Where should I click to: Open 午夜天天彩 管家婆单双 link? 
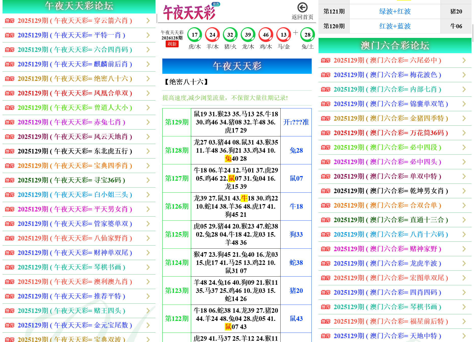75,224
